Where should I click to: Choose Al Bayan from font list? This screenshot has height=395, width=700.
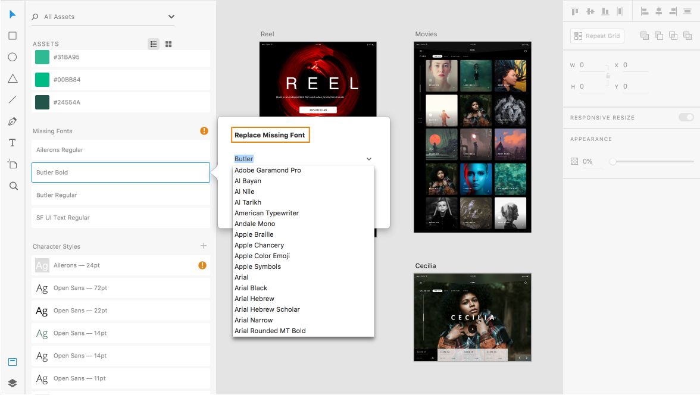pos(303,181)
